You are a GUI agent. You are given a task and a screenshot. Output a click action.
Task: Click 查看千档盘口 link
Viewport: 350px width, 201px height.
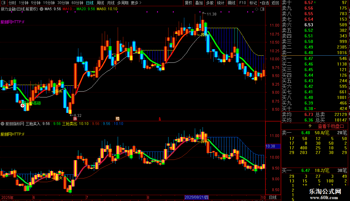(x=331, y=126)
